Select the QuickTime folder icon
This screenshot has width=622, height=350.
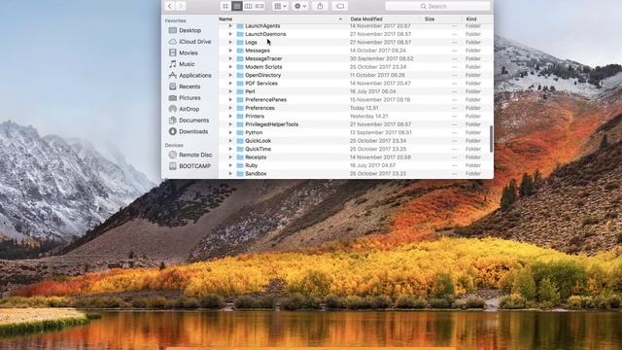point(240,149)
